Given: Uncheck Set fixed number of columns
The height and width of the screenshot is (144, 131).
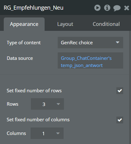Looking at the screenshot, I should [x=120, y=120].
